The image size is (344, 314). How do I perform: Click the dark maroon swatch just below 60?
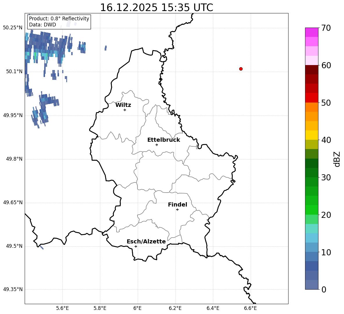coord(312,70)
